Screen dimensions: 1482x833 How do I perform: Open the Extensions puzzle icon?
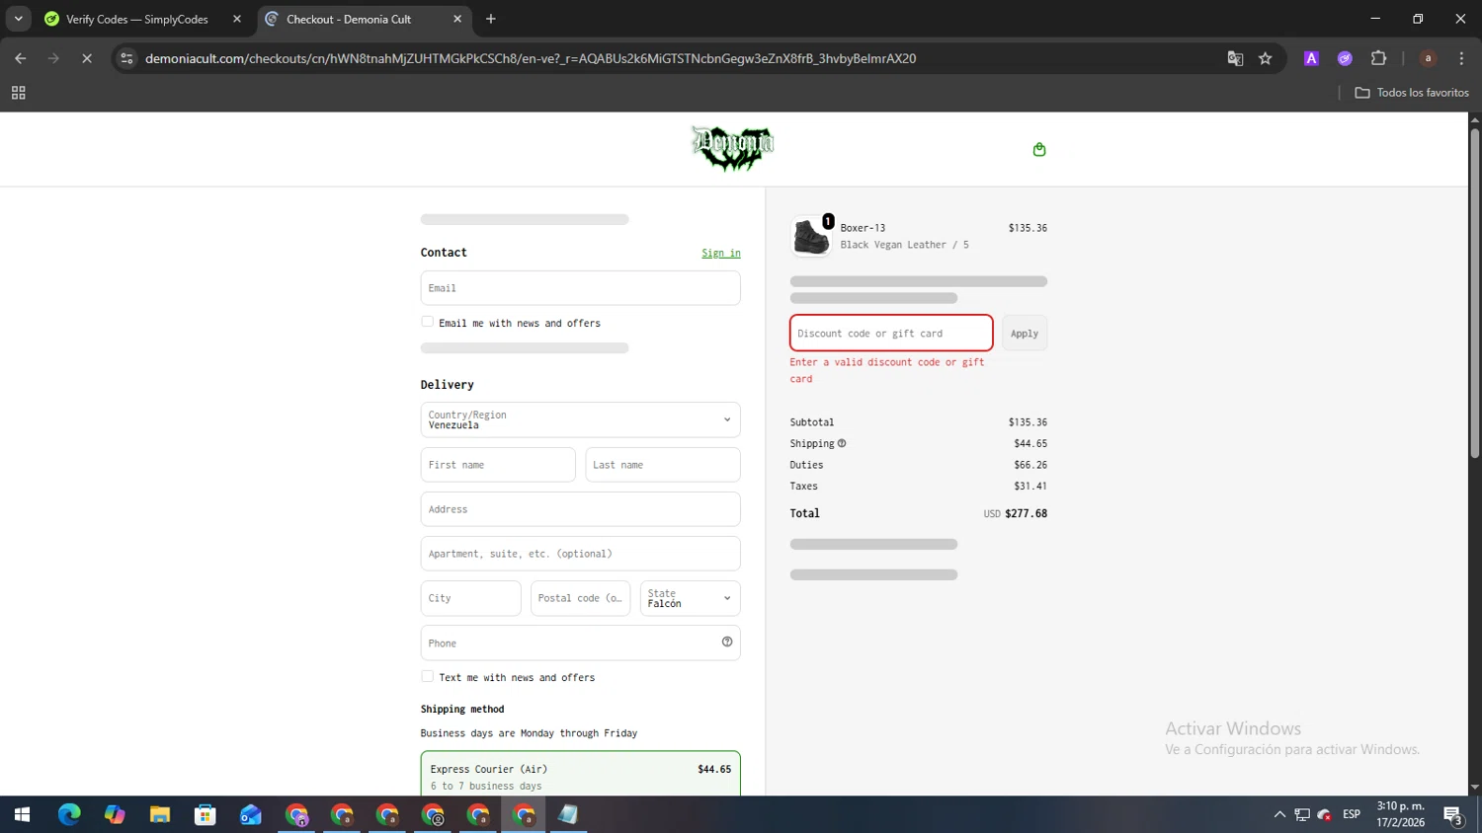click(1379, 58)
